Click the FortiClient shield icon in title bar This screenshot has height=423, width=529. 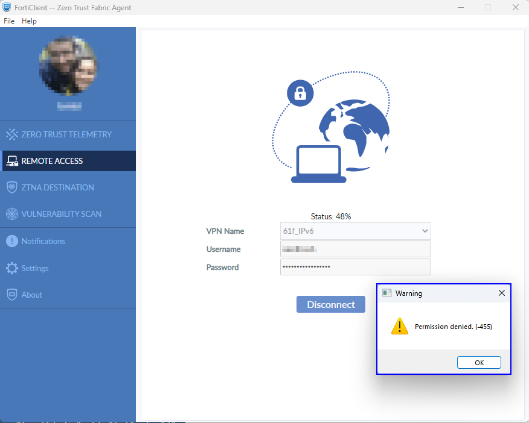coord(7,7)
